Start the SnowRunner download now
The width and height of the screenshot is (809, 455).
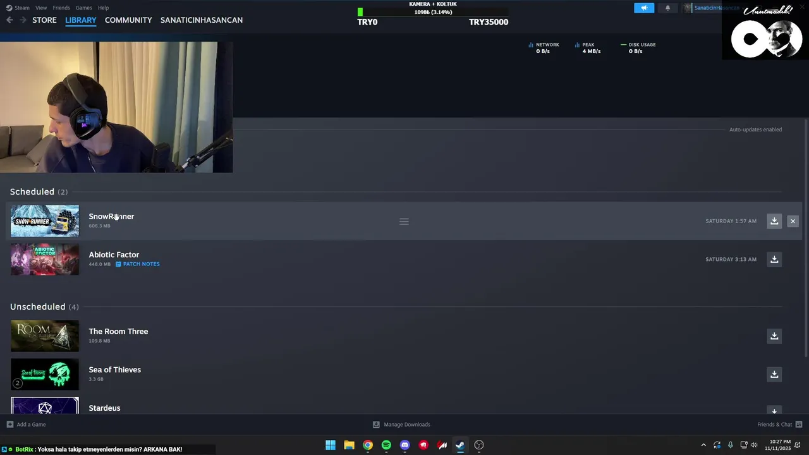click(x=774, y=221)
